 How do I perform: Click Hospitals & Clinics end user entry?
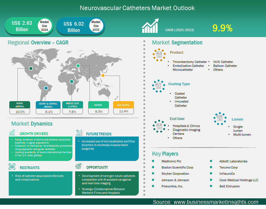[x=186, y=126]
